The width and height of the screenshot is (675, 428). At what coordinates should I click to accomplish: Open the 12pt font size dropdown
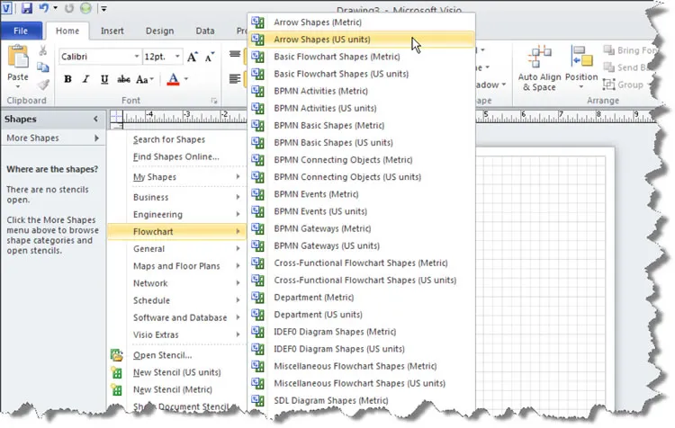tap(177, 57)
